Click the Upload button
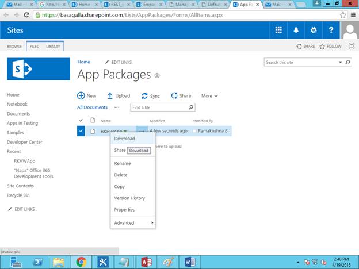The width and height of the screenshot is (359, 269). click(x=119, y=96)
